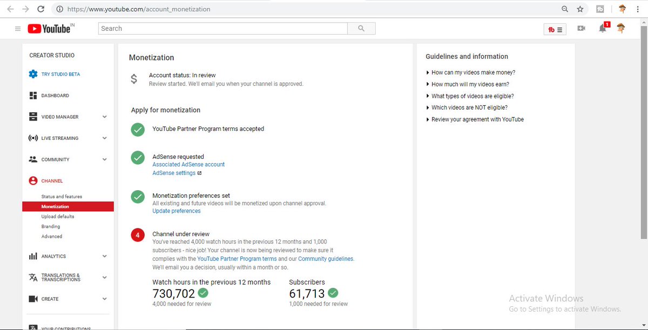The width and height of the screenshot is (648, 330).
Task: Open Status and features submenu item
Action: pos(62,197)
